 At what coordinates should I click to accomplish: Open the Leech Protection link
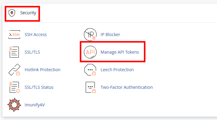tap(117, 70)
